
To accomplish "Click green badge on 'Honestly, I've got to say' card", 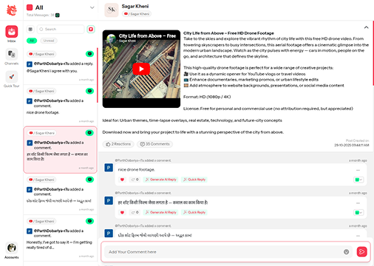I will pos(89,221).
